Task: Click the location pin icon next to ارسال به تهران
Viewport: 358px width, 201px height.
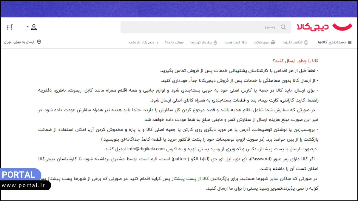Action: 39,42
